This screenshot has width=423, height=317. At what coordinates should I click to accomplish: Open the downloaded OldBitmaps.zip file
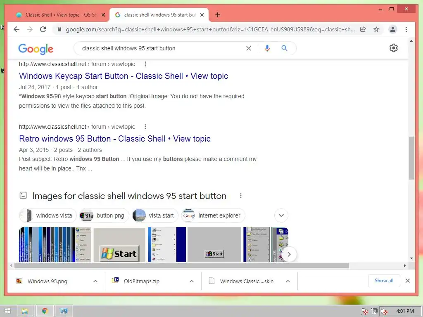coord(141,281)
